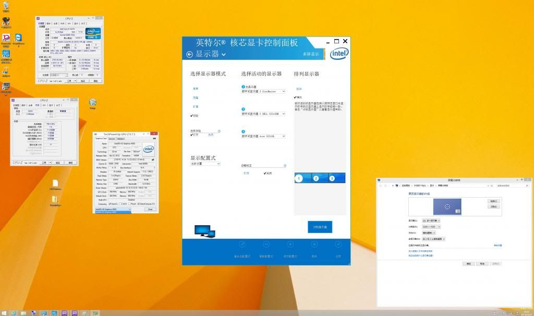Open orientation dropdown in screen resolution window
Viewport: 534px width, 316px height.
click(429, 233)
